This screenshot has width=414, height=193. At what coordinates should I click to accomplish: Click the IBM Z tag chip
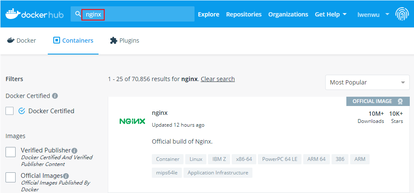tap(219, 159)
